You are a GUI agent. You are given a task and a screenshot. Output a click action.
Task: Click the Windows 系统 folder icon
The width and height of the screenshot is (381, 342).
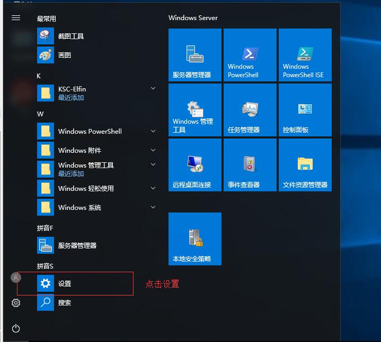[x=46, y=207]
